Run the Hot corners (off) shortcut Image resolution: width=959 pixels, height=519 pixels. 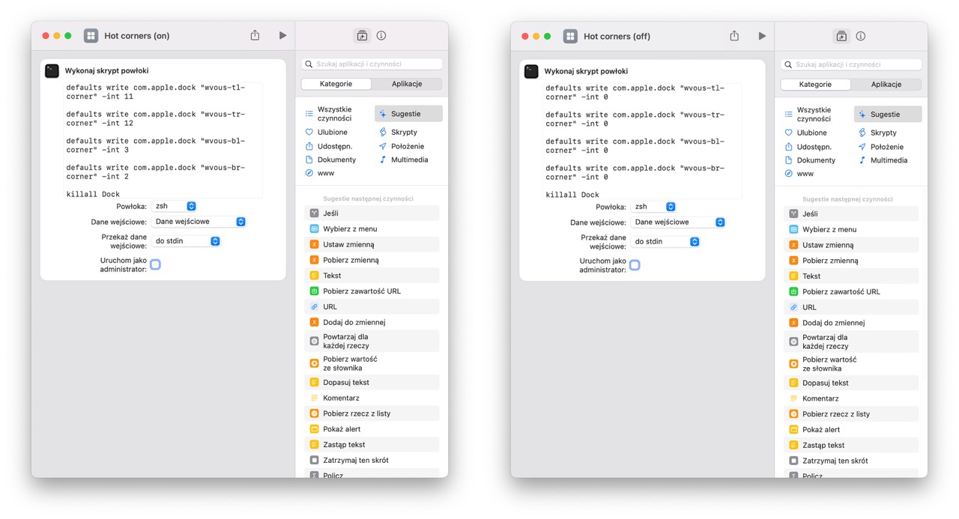762,36
